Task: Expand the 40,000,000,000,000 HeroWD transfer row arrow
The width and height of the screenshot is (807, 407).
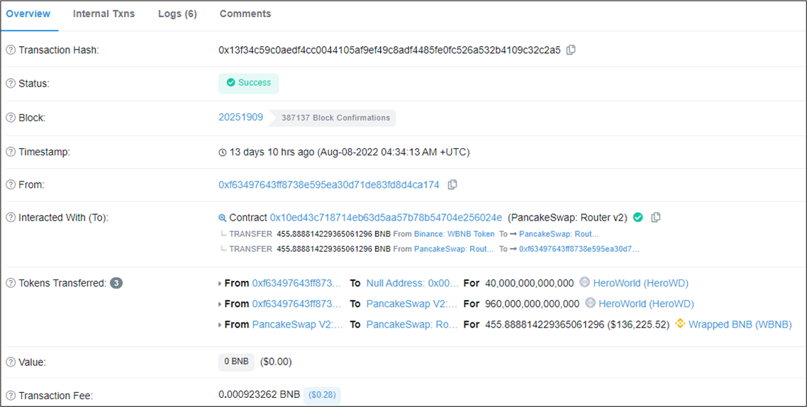Action: point(221,284)
